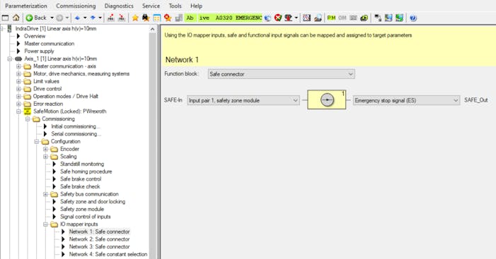Select Drive control folder

point(47,89)
